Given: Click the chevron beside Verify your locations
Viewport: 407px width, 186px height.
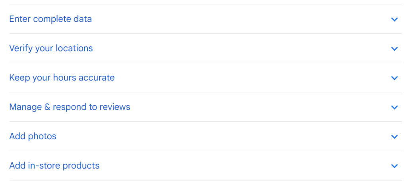Looking at the screenshot, I should [394, 48].
